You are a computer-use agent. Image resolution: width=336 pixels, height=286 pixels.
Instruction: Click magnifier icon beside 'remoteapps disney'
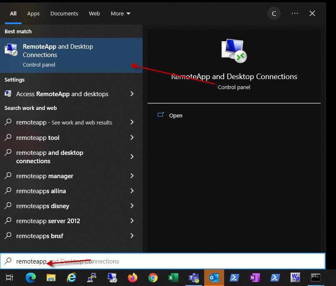tap(8, 206)
